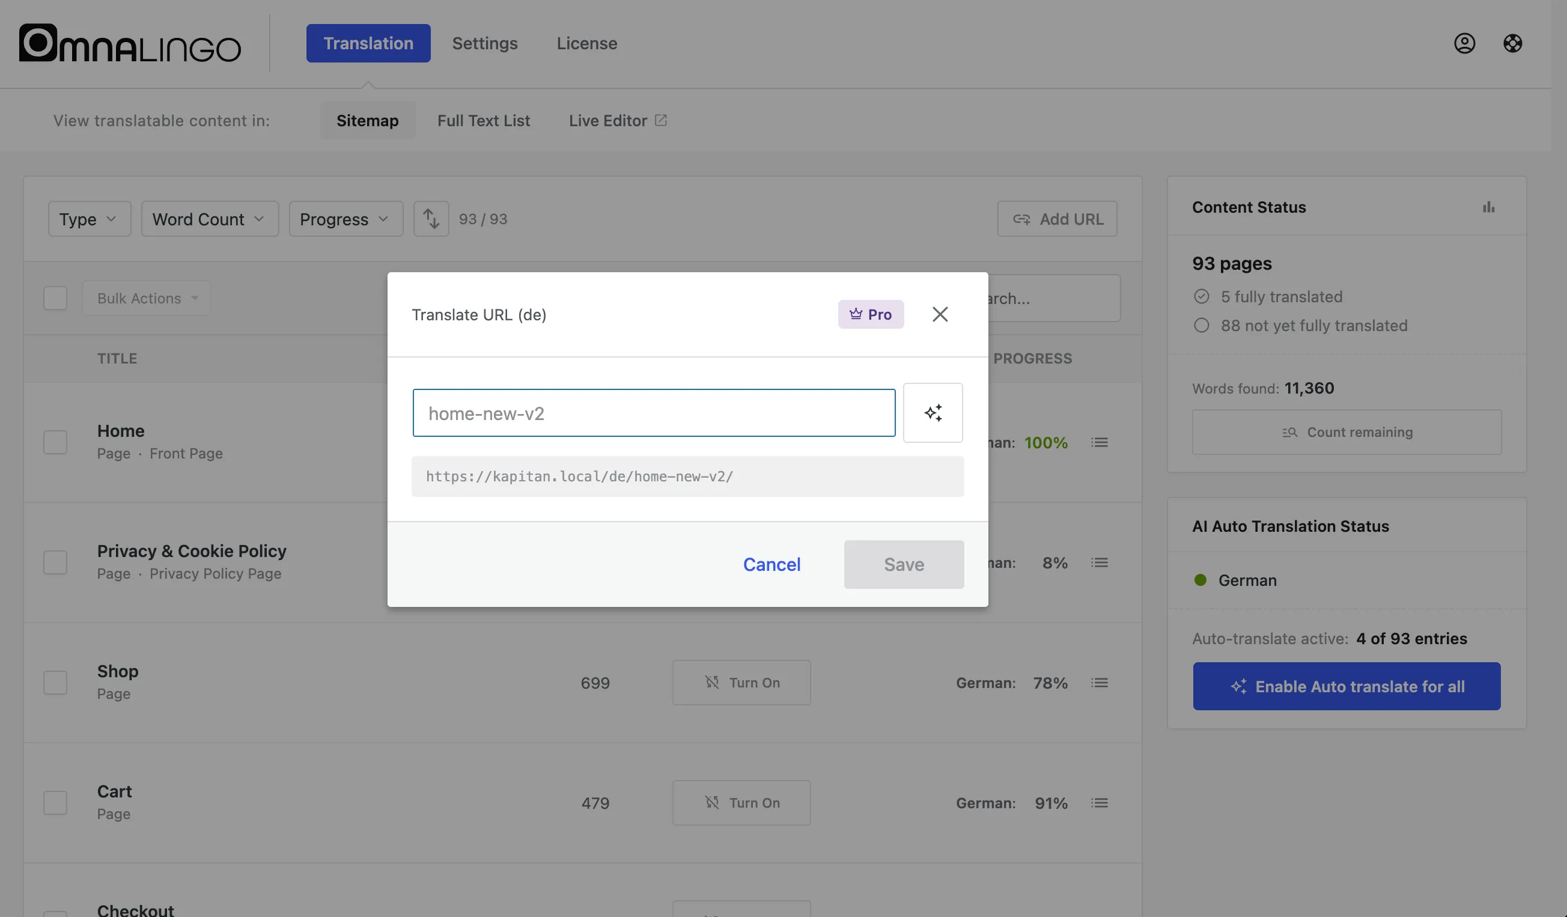
Task: Click the 93 / 93 counter
Action: [x=482, y=219]
